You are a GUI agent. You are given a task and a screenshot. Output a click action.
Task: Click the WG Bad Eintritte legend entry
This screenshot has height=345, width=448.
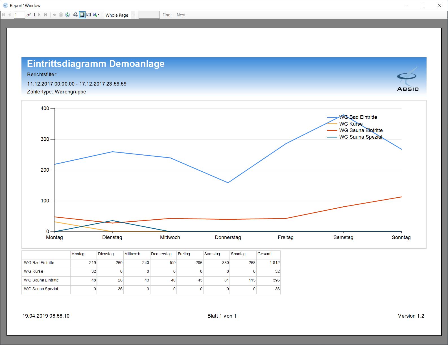click(x=358, y=117)
